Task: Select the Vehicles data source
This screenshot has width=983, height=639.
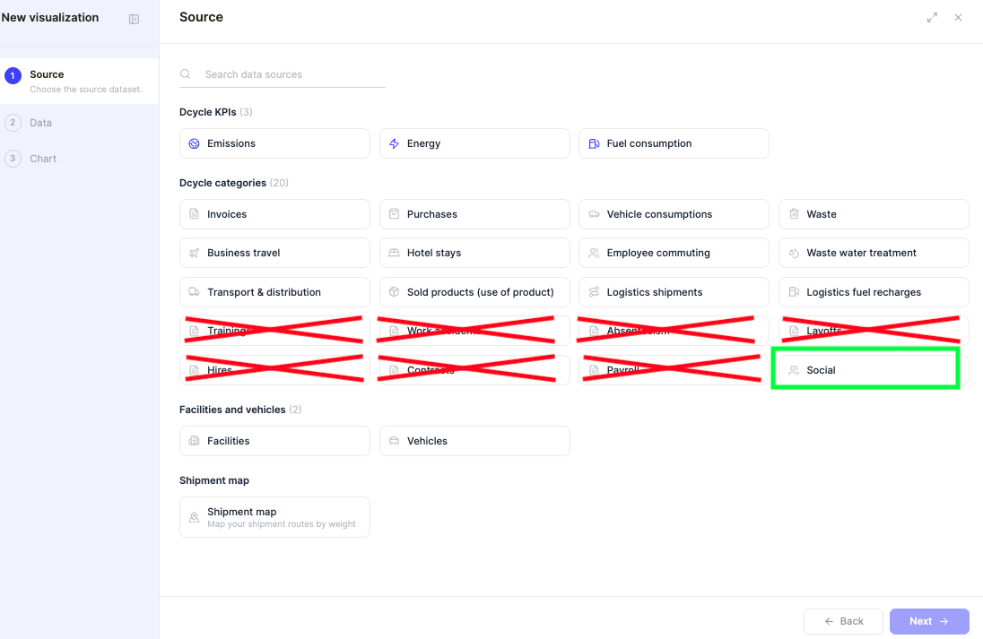Action: coord(474,441)
